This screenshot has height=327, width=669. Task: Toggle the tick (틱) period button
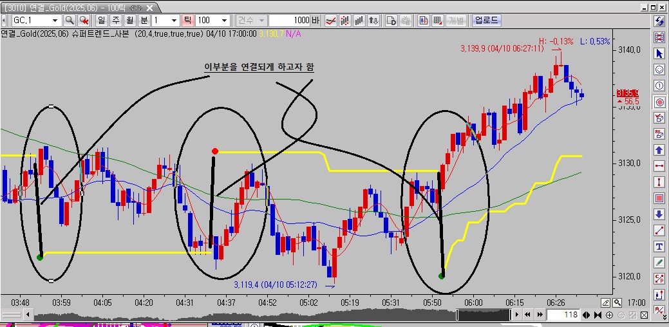coord(188,20)
